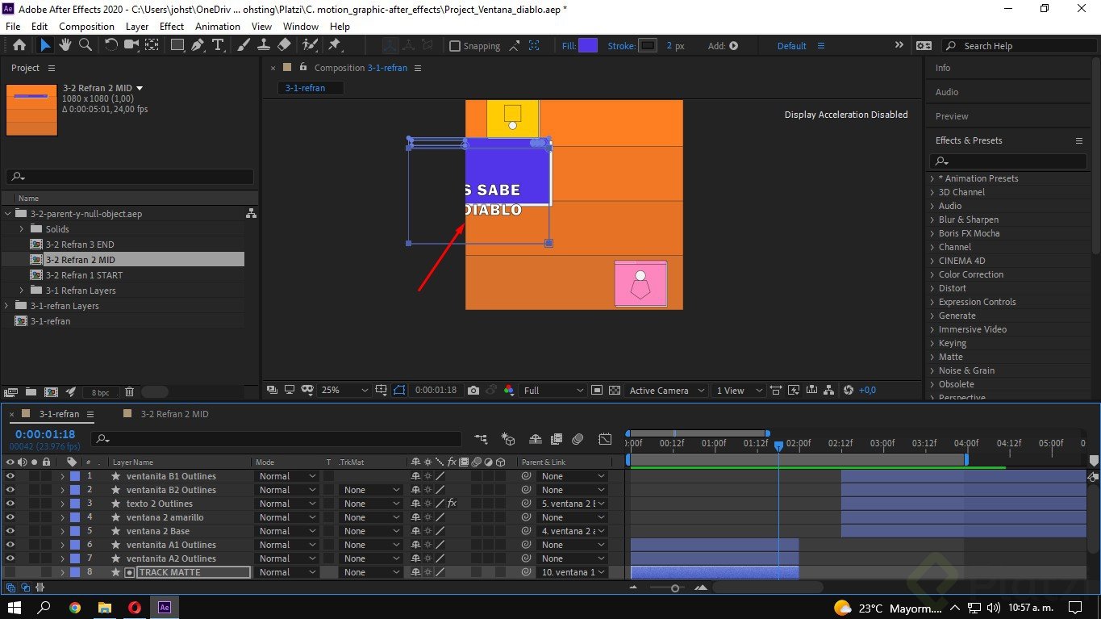Select the Zoom tool
The width and height of the screenshot is (1101, 619).
(84, 45)
